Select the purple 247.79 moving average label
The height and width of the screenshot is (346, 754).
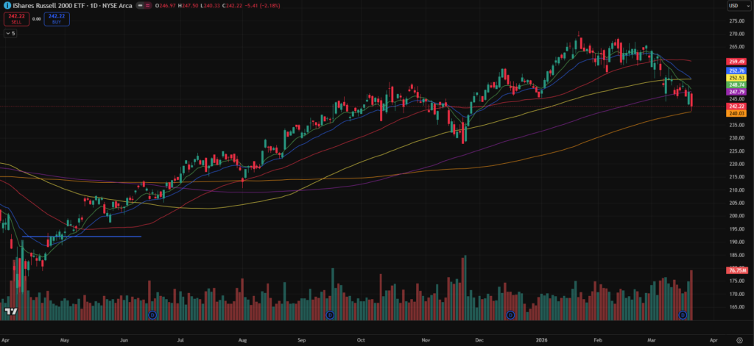point(736,93)
